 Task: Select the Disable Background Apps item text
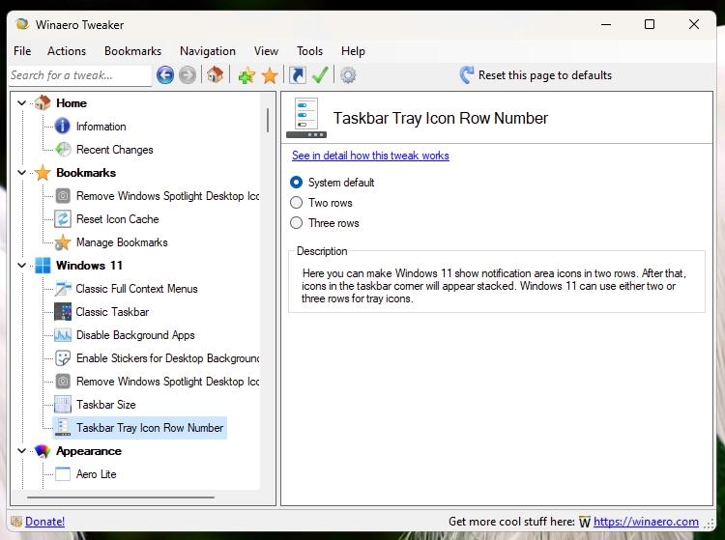[x=135, y=335]
